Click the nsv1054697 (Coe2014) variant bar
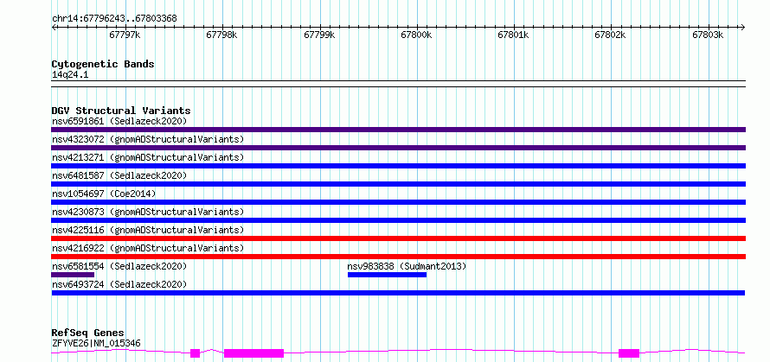 398,202
